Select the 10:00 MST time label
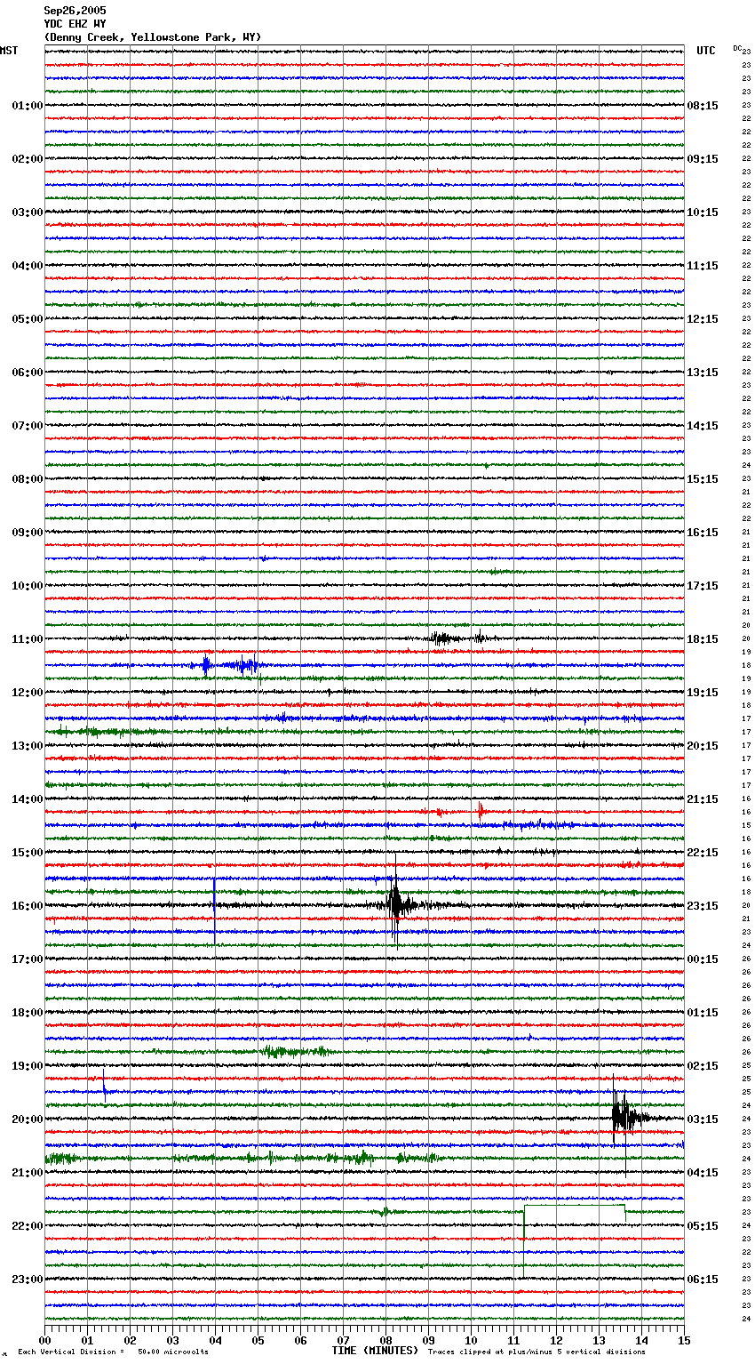The height and width of the screenshot is (1364, 755). click(x=27, y=586)
